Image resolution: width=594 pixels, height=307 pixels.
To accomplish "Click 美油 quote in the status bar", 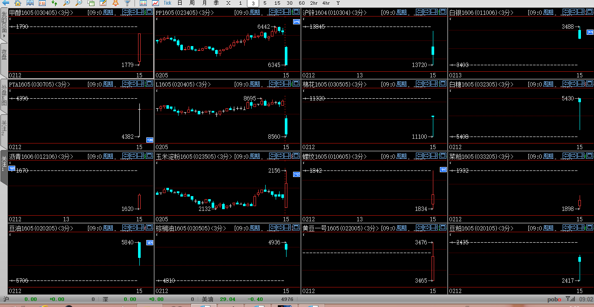I will (208, 299).
